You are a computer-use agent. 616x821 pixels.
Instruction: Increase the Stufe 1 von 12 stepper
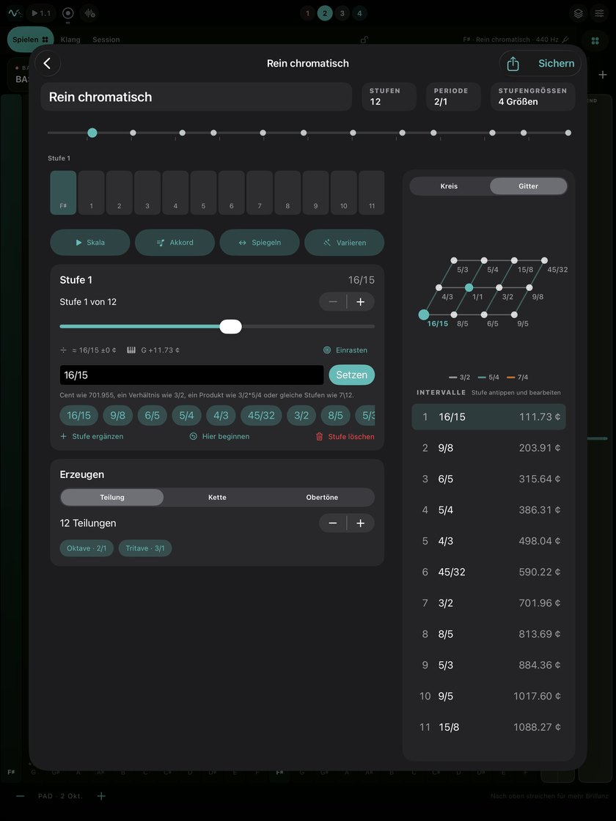[360, 301]
